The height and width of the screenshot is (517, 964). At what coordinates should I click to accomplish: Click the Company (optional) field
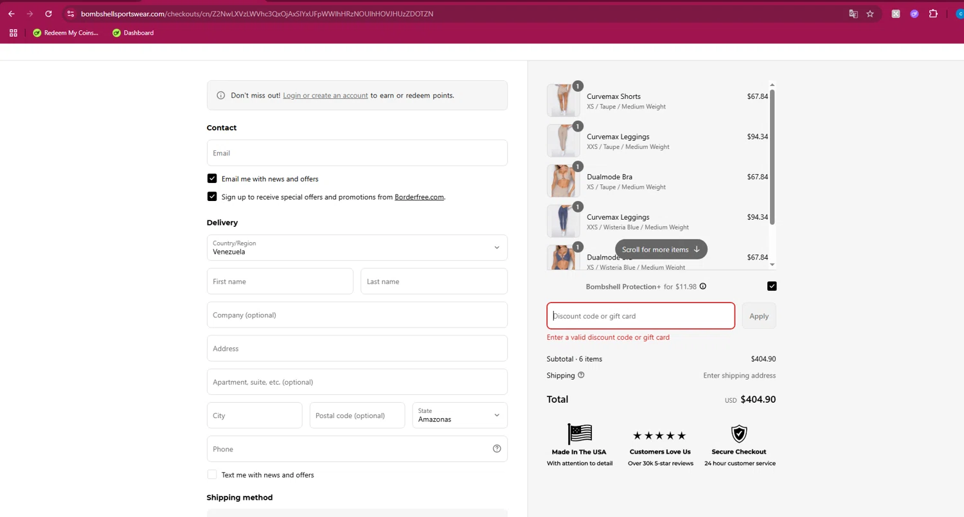pyautogui.click(x=357, y=315)
